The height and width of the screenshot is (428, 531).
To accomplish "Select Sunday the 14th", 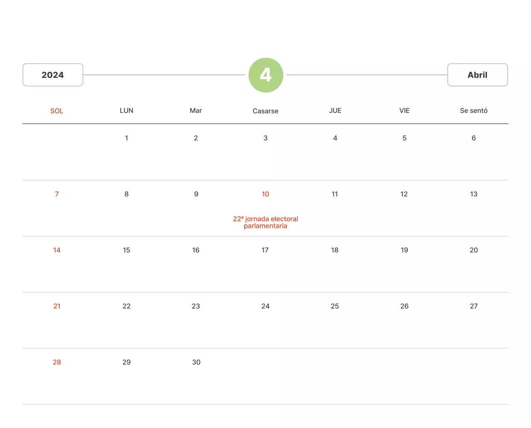I will [57, 250].
